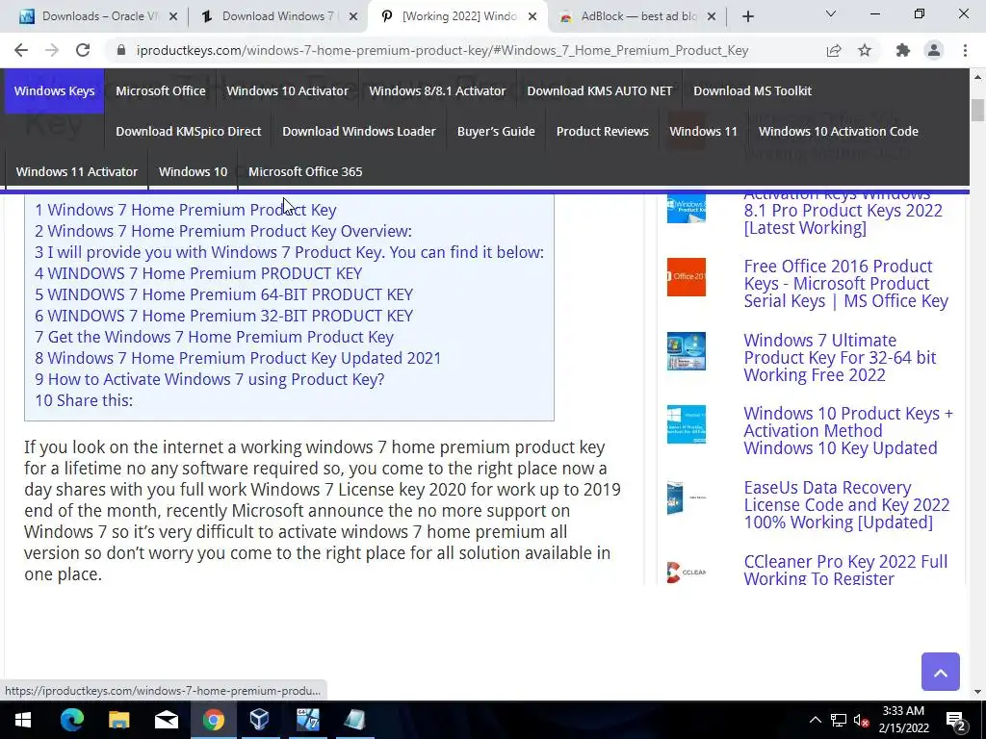Image resolution: width=986 pixels, height=739 pixels.
Task: Open a new browser tab
Action: pyautogui.click(x=747, y=16)
